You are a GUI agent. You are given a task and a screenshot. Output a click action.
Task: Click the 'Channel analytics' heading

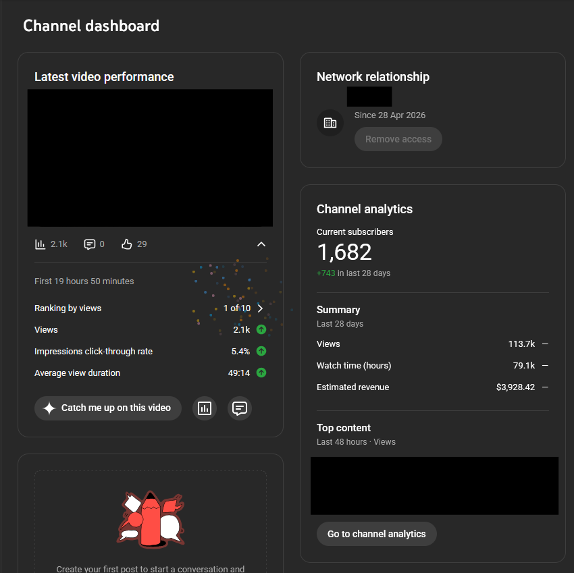click(364, 209)
